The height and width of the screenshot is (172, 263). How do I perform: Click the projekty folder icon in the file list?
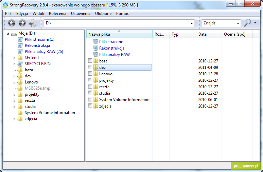(95, 80)
